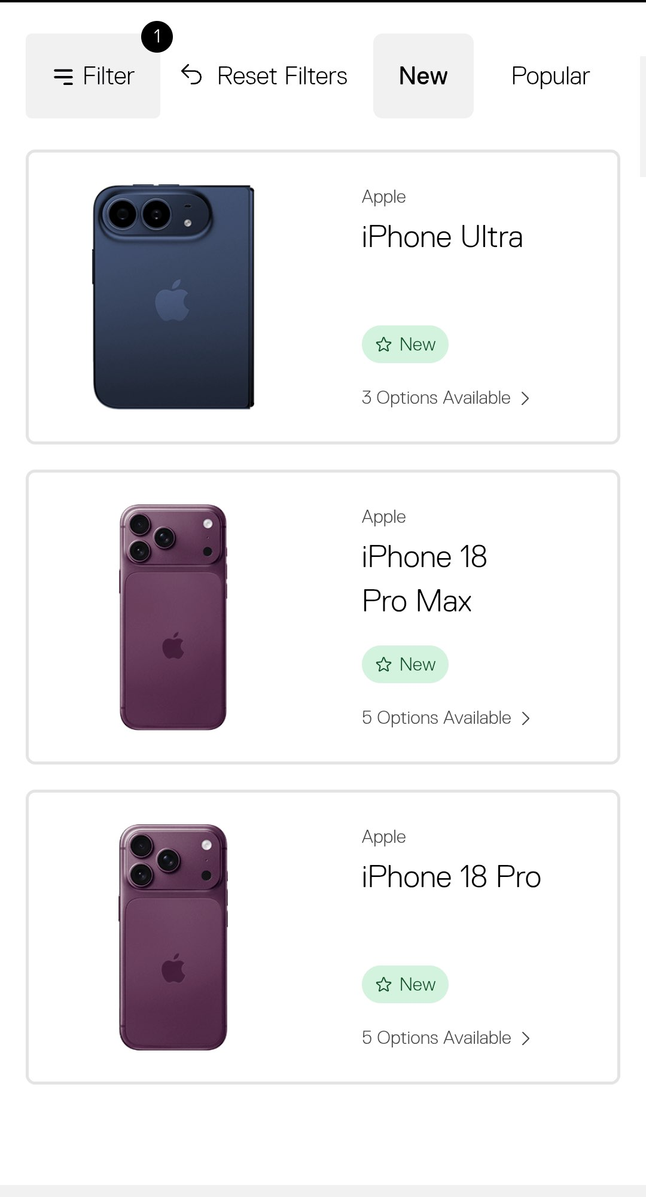Click the star icon on iPhone 18 Pro badge
The width and height of the screenshot is (646, 1197).
coord(383,985)
